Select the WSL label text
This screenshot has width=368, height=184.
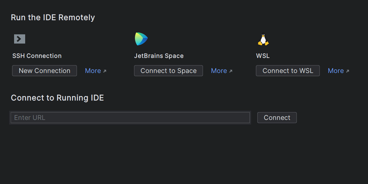[x=263, y=56]
